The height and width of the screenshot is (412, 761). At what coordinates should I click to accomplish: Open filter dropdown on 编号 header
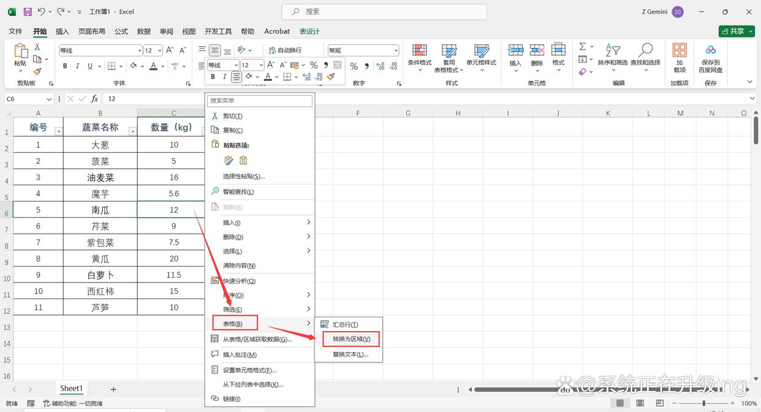click(58, 131)
